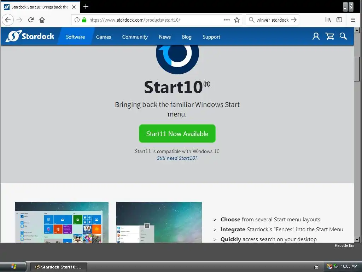Go to the browser Home page
The height and width of the screenshot is (272, 362).
pyautogui.click(x=42, y=20)
